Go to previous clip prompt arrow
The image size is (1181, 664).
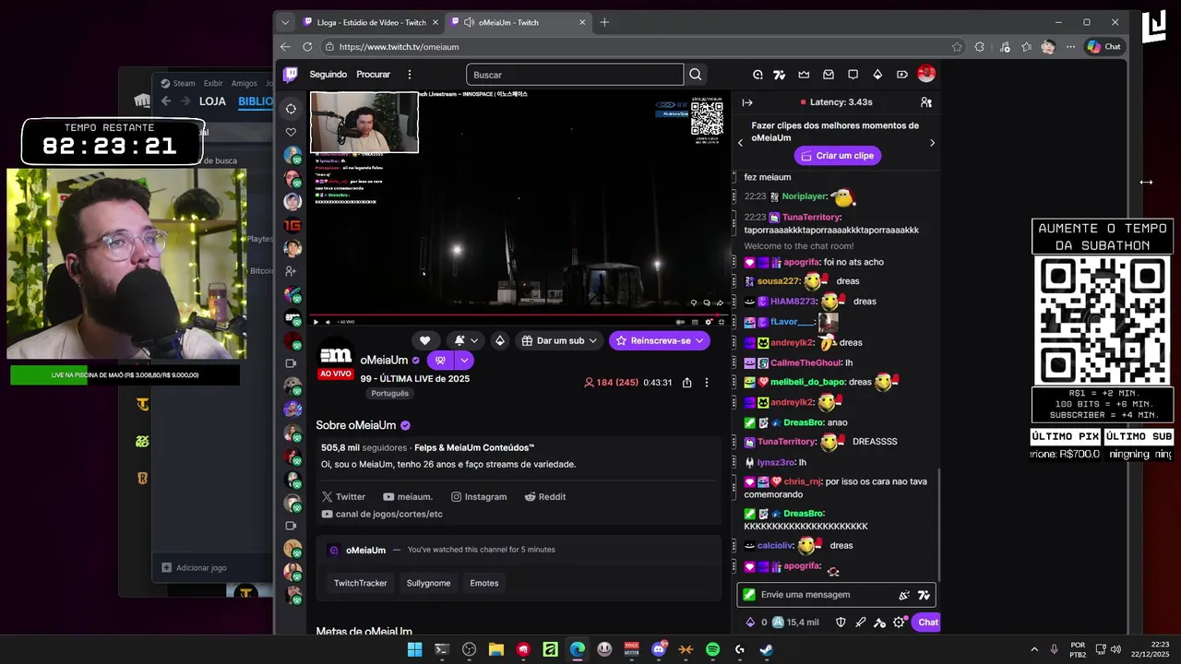(x=740, y=143)
